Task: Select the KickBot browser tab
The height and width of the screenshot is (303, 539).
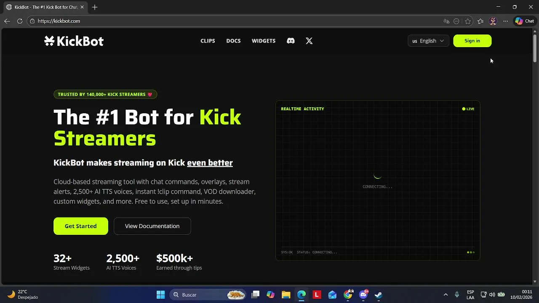Action: pyautogui.click(x=45, y=7)
